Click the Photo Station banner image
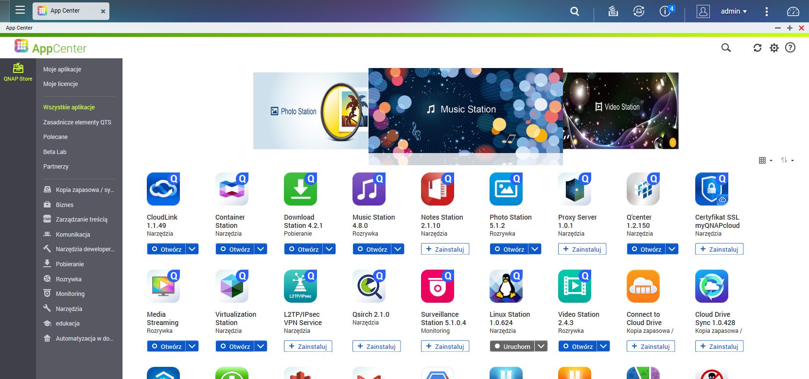This screenshot has height=379, width=809. [311, 111]
